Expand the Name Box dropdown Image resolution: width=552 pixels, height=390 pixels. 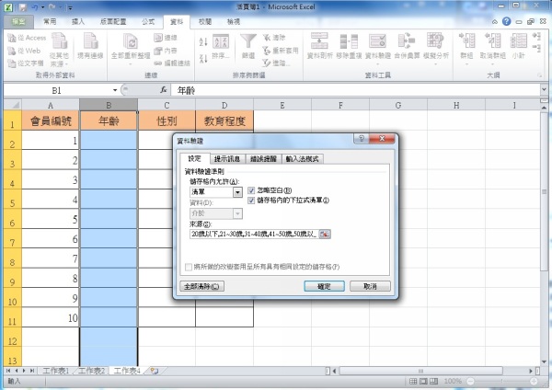coord(115,90)
